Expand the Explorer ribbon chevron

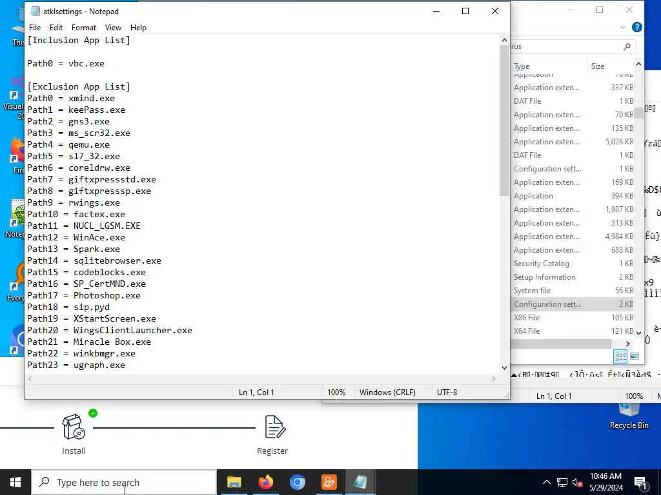(x=623, y=27)
